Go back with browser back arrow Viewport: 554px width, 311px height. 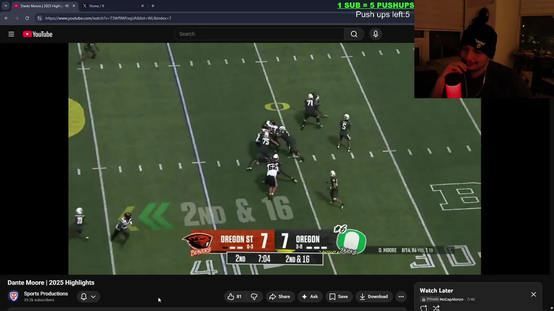click(x=6, y=18)
